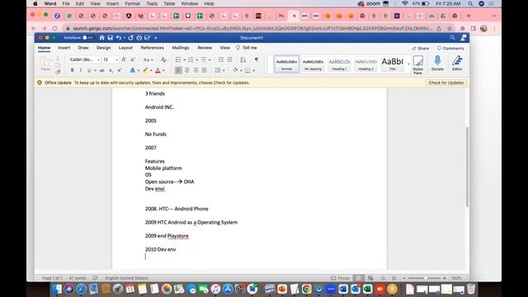The width and height of the screenshot is (528, 297).
Task: Expand the multilevel list options
Action: [210, 60]
